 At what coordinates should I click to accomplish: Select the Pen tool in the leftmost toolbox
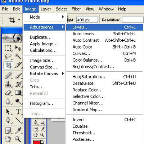(8, 120)
